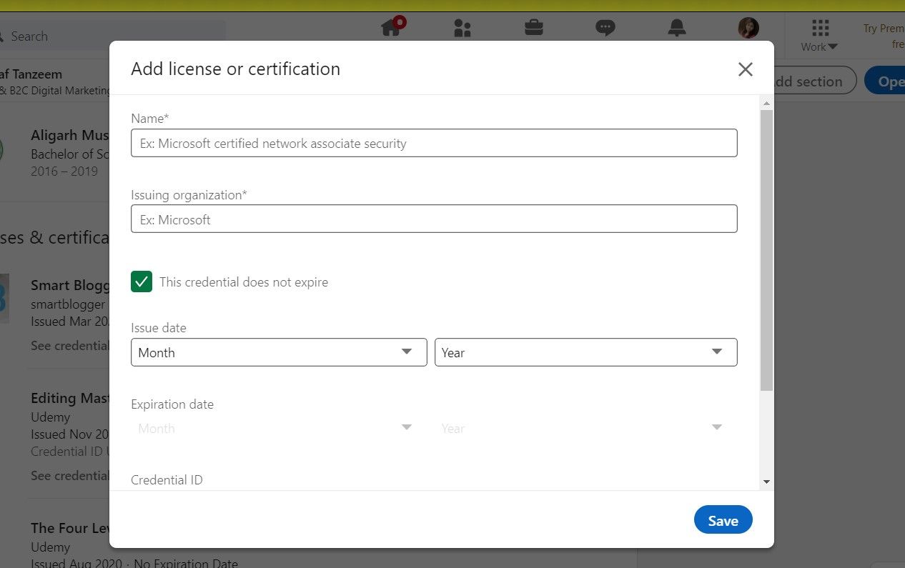Click the Editing Mastery certification title
This screenshot has width=905, height=568.
pos(70,398)
